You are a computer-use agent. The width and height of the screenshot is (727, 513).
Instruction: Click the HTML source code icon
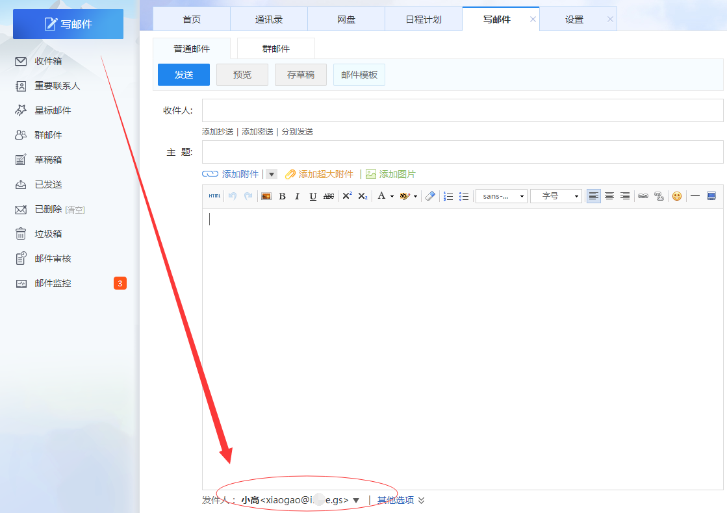[x=214, y=196]
